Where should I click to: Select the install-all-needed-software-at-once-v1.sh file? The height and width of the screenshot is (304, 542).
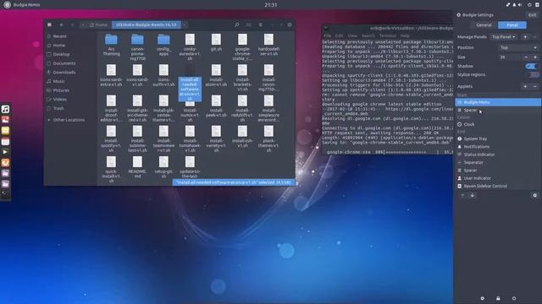(x=190, y=89)
